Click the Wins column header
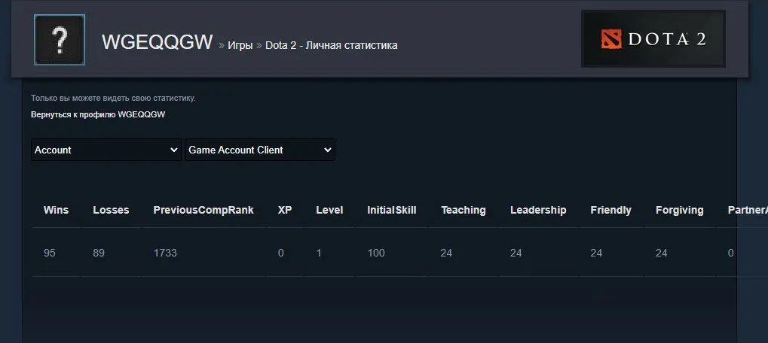This screenshot has height=343, width=768. point(57,210)
